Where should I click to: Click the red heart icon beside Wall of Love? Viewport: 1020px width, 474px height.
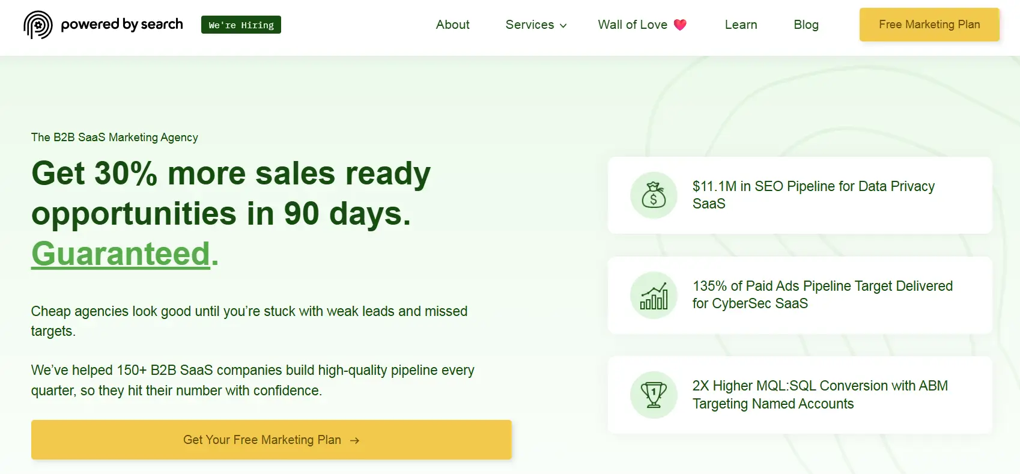click(x=680, y=25)
